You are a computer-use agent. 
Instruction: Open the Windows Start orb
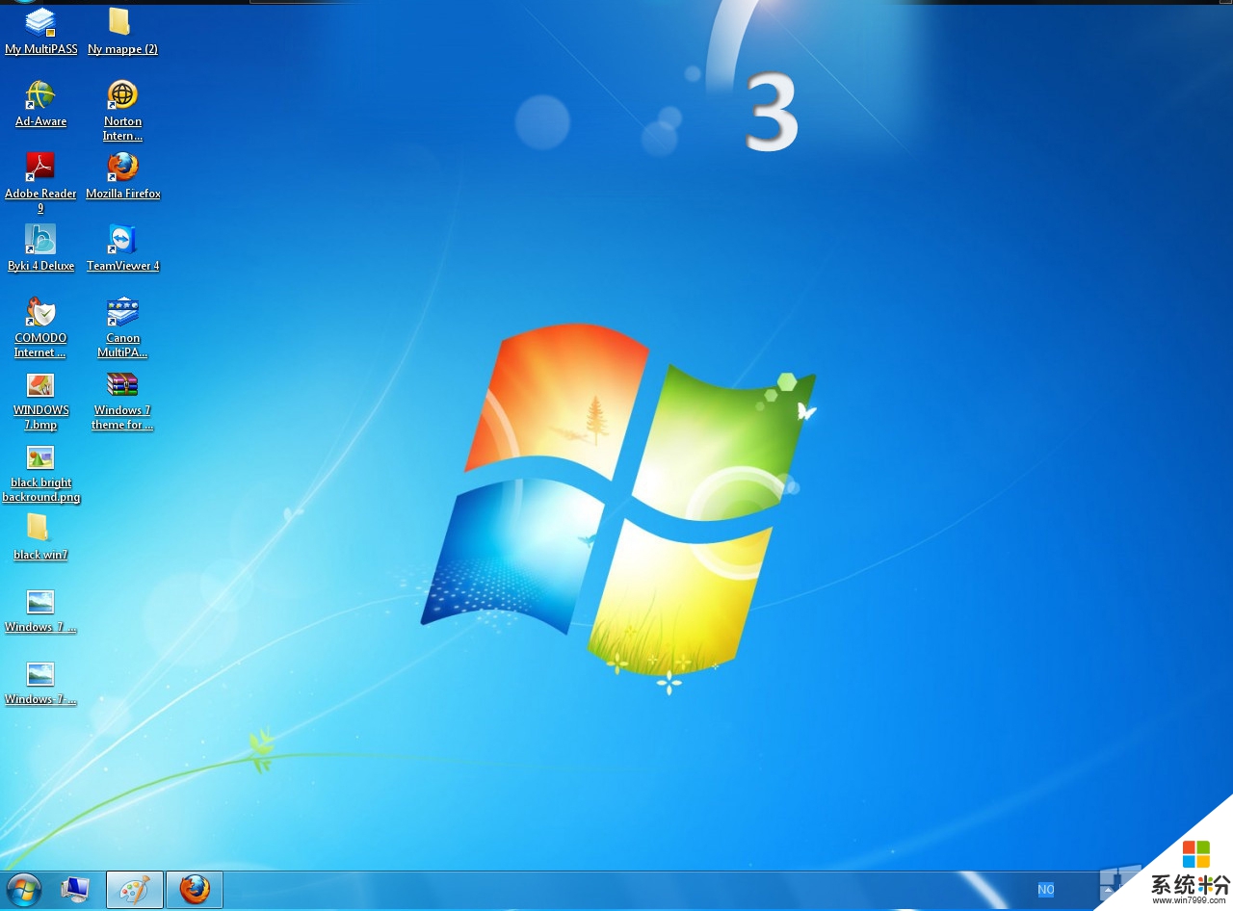[x=23, y=890]
